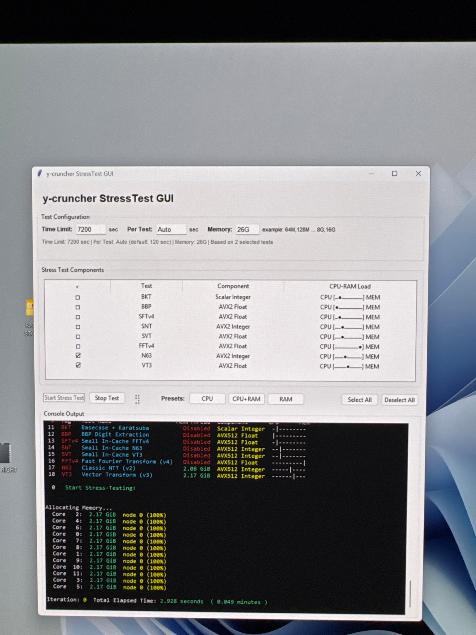
Task: Click the BKT row CPU-MEM load indicator
Action: pos(350,298)
